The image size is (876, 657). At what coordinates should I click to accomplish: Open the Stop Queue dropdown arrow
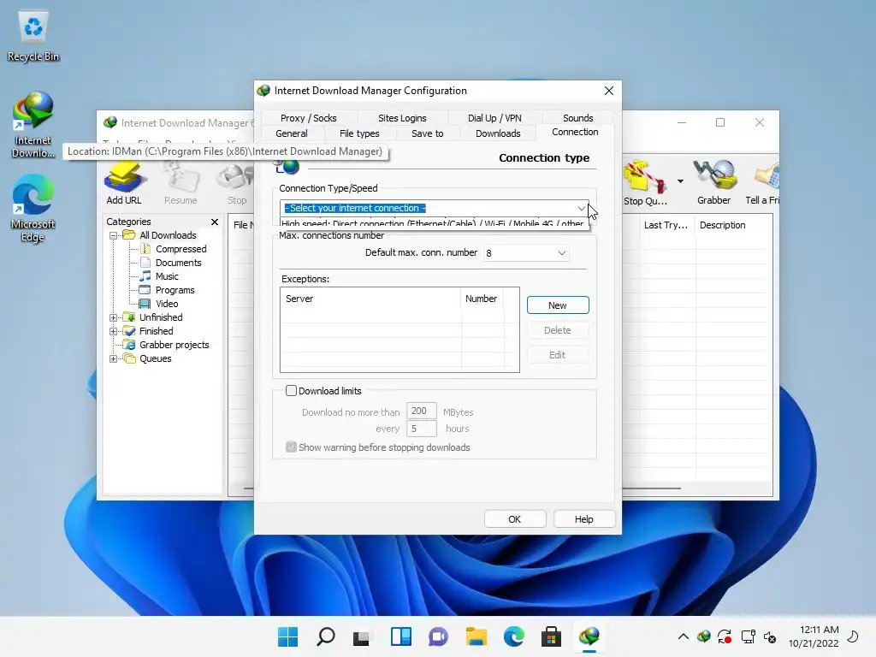680,181
